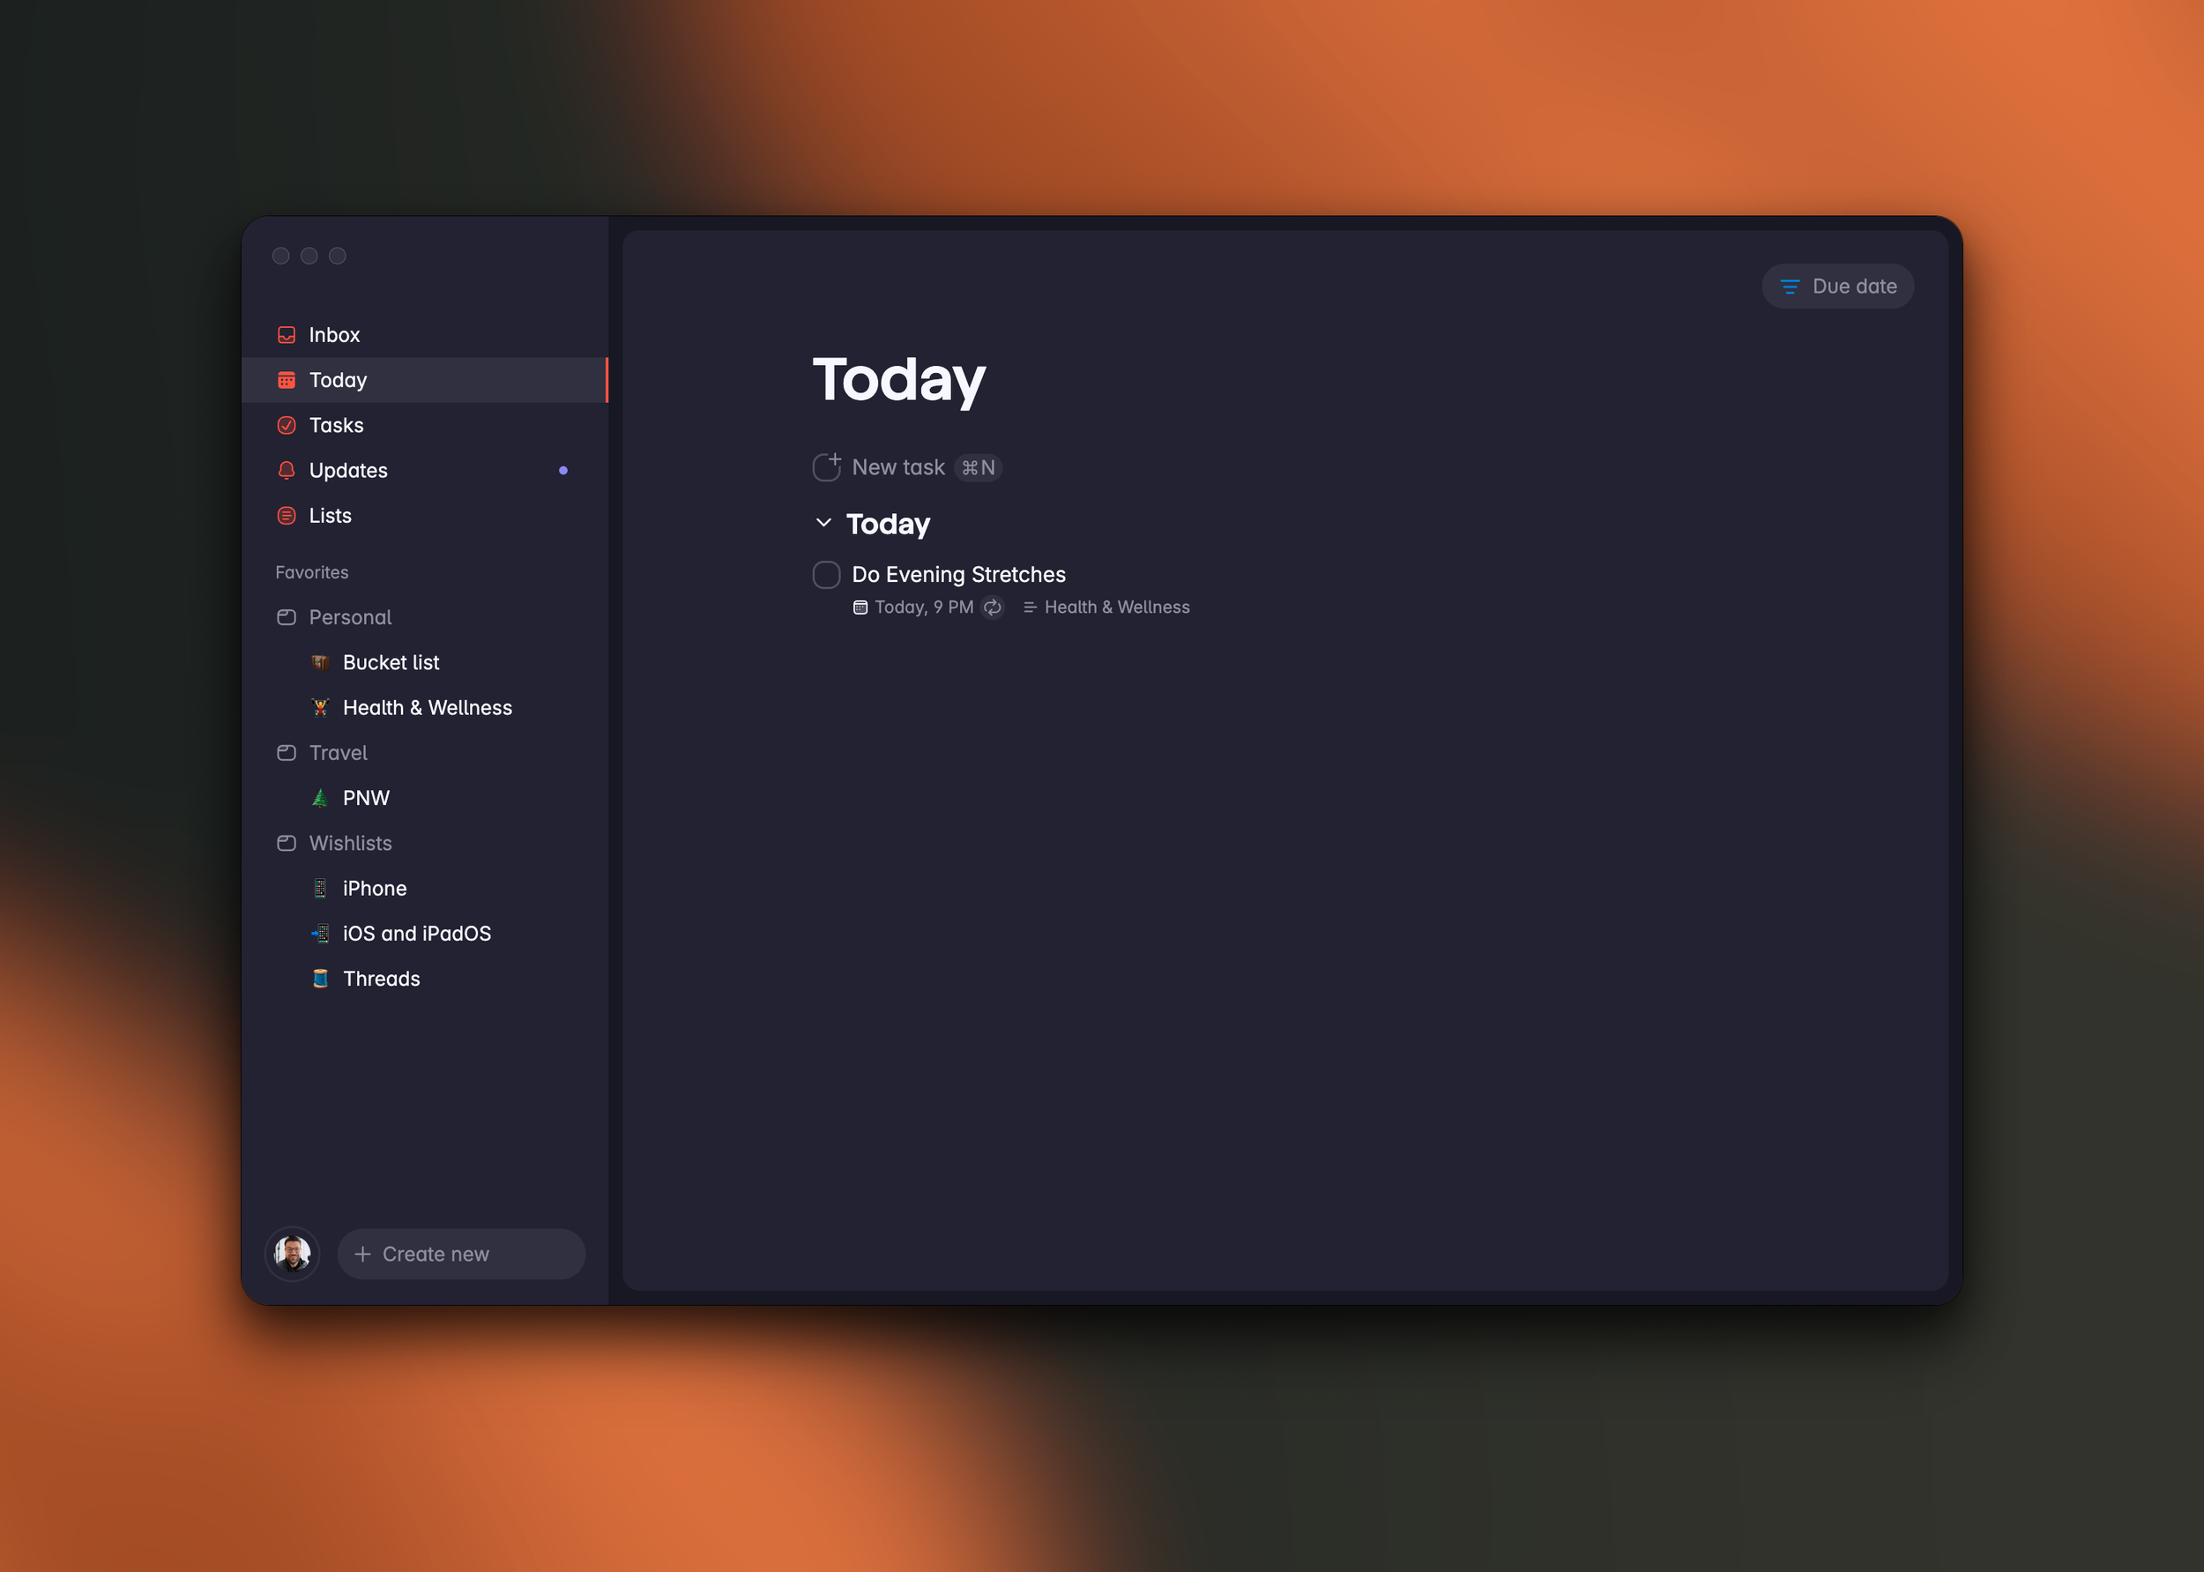The image size is (2204, 1572).
Task: Collapse the Today section chevron
Action: (x=823, y=523)
